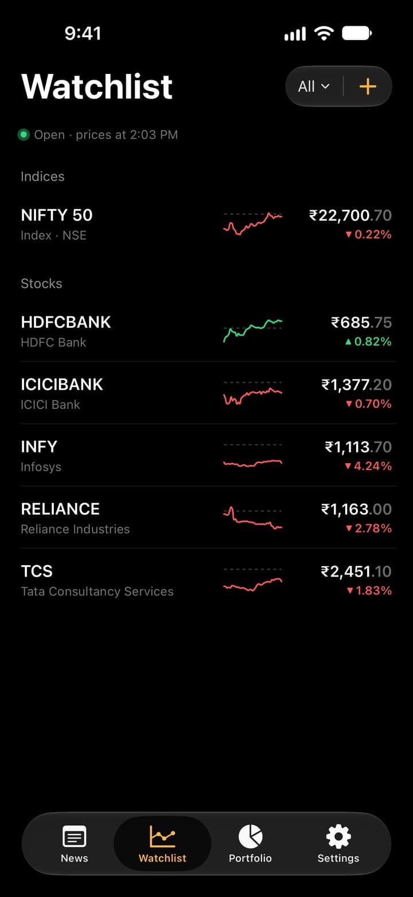Tap the battery icon in status bar
This screenshot has width=413, height=897.
tap(357, 34)
